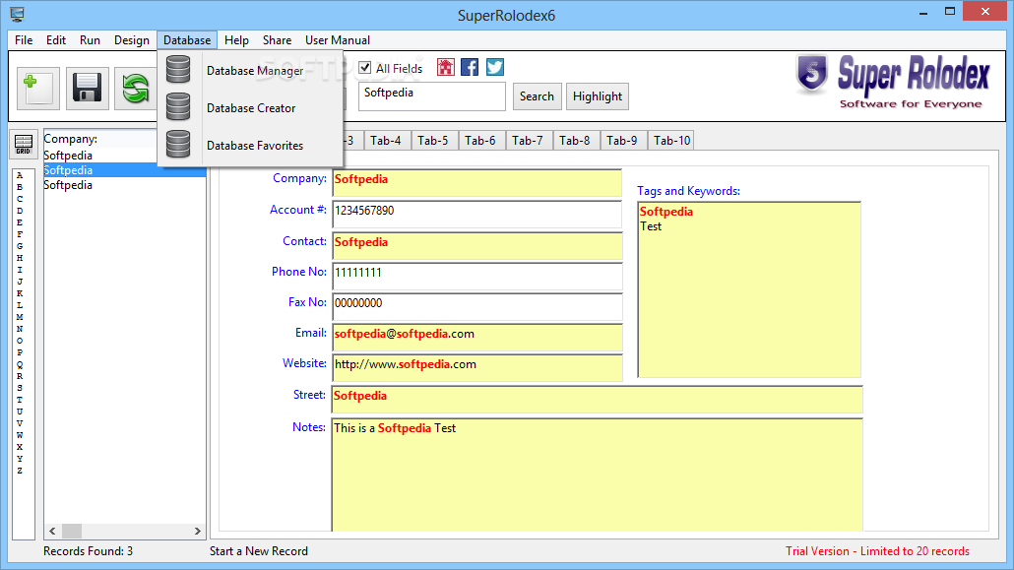The image size is (1014, 570).
Task: Click the Company column header
Action: (100, 139)
